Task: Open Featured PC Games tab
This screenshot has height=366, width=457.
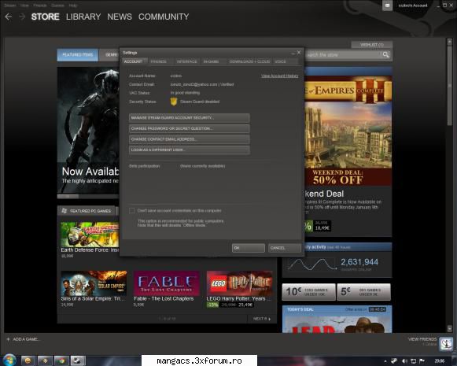Action: click(87, 211)
